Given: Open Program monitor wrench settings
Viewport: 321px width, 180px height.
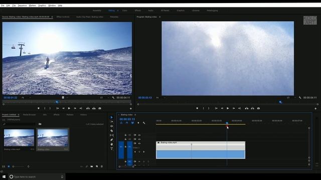Looking at the screenshot, I should pos(300,98).
